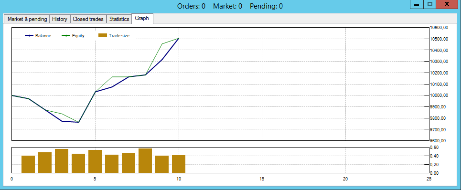The height and width of the screenshot is (190, 461).
Task: Minimize the orders window
Action: [416, 4]
